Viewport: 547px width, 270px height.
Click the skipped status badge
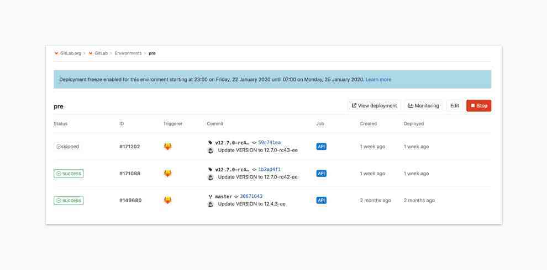point(68,147)
